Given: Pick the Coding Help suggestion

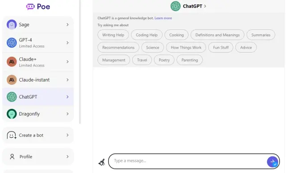Looking at the screenshot, I should coord(147,35).
